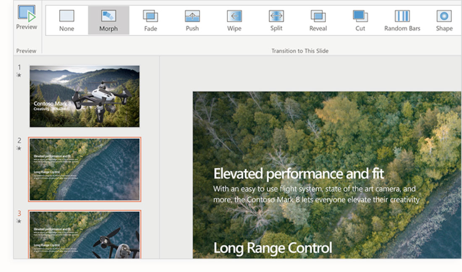
Task: Apply the Push transition
Action: pyautogui.click(x=192, y=20)
